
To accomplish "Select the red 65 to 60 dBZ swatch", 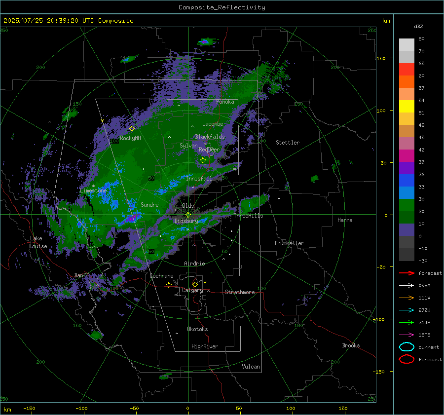I will tap(407, 70).
